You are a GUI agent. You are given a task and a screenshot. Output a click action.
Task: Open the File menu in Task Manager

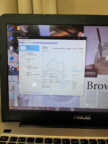pyautogui.click(x=20, y=40)
